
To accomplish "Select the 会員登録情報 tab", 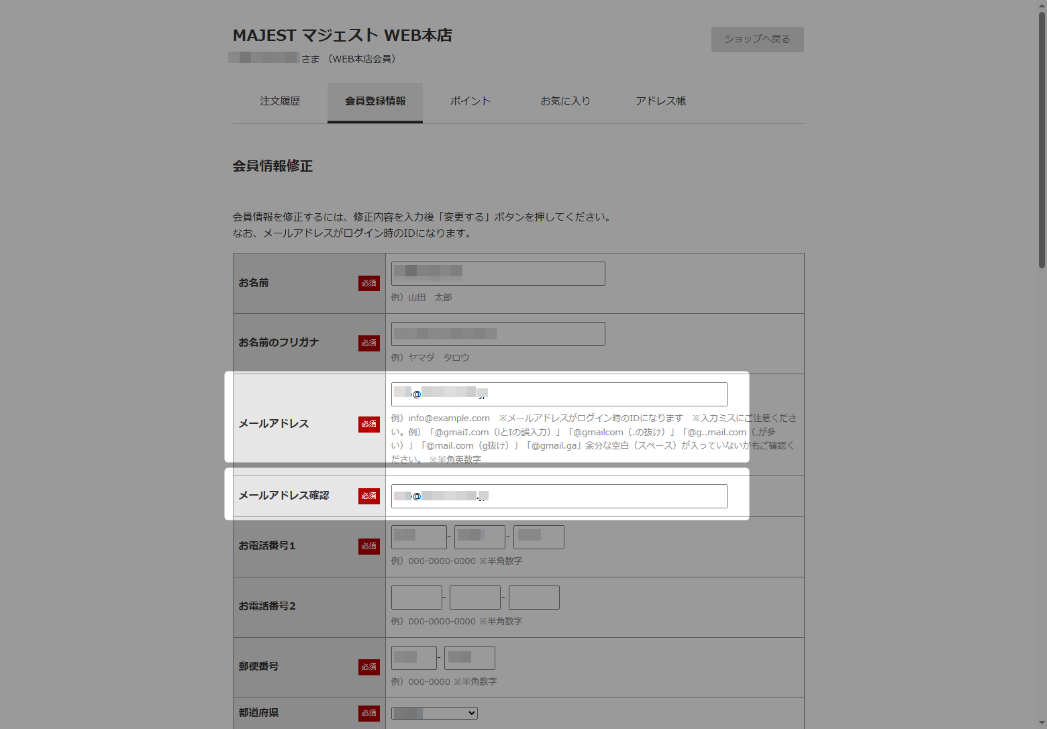I will coord(375,101).
